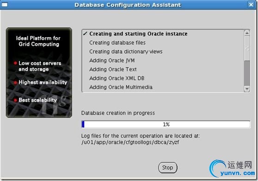Click scrollbar up arrow in steps list
The image size is (258, 181).
(247, 33)
